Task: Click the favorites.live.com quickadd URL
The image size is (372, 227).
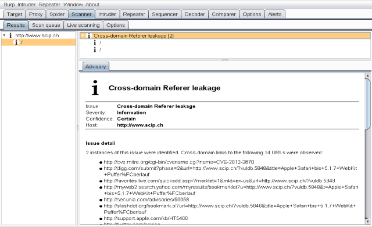Action: pyautogui.click(x=219, y=180)
